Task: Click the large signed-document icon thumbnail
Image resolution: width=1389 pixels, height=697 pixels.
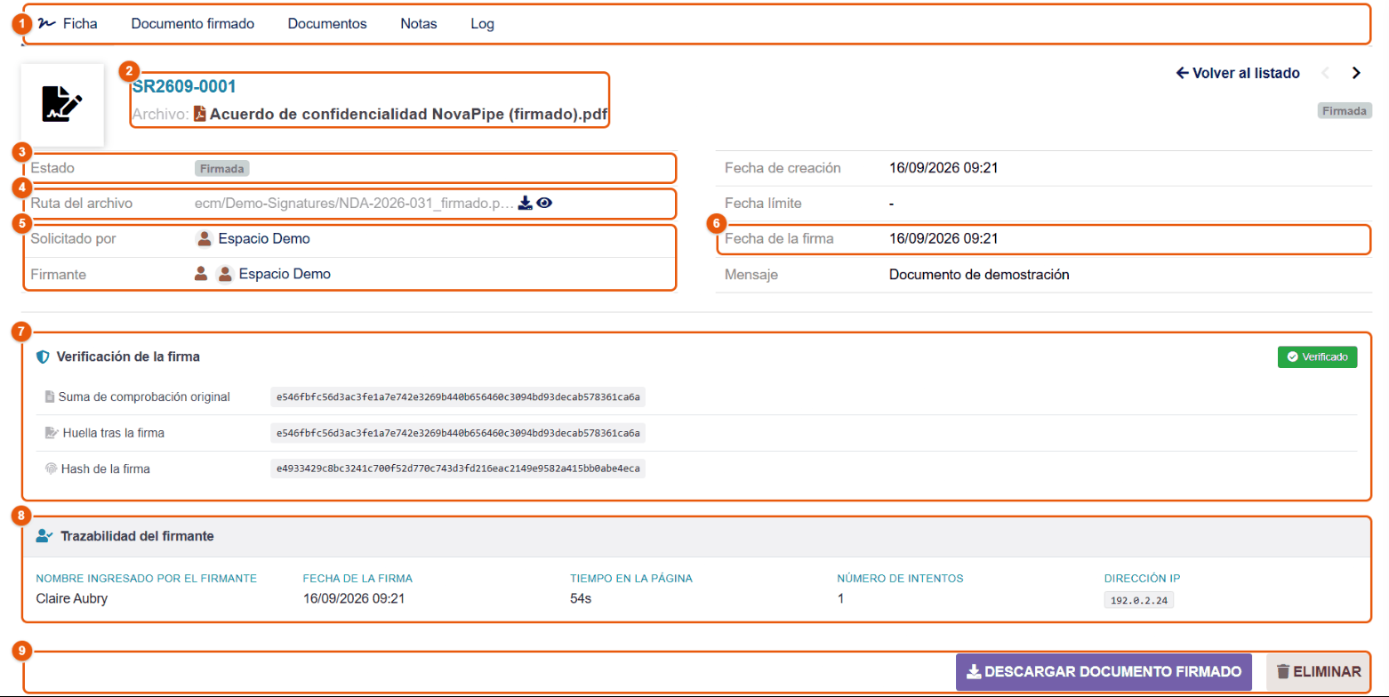Action: pos(62,104)
